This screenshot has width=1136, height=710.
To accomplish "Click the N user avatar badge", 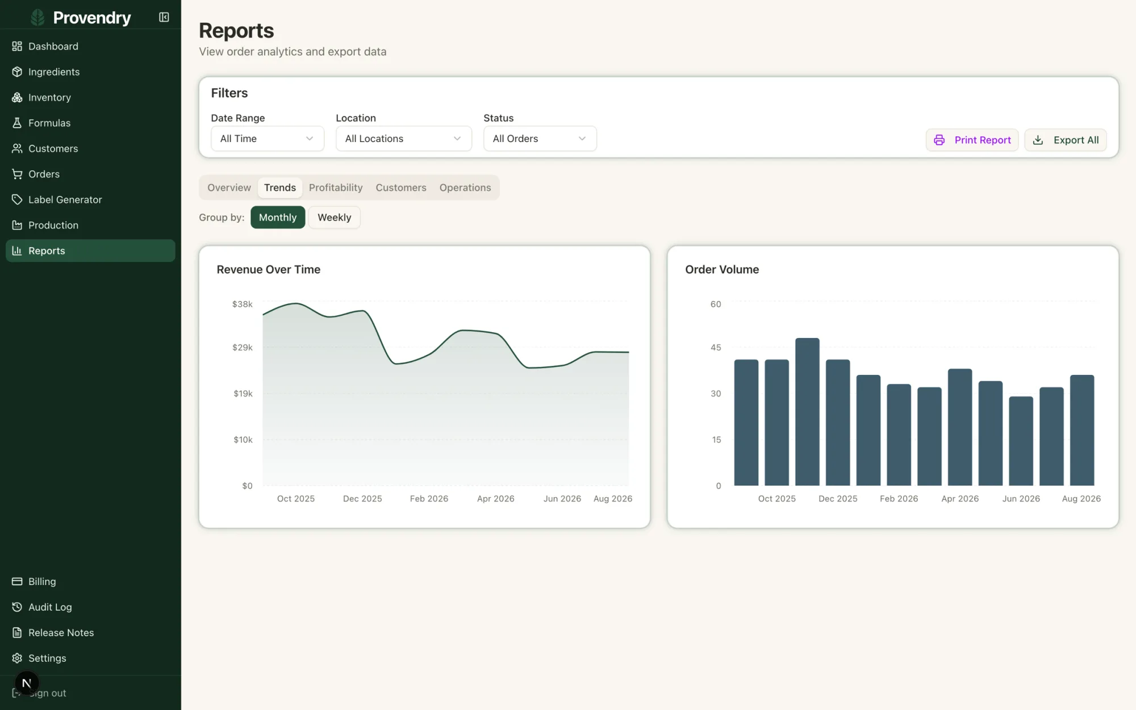I will click(27, 683).
